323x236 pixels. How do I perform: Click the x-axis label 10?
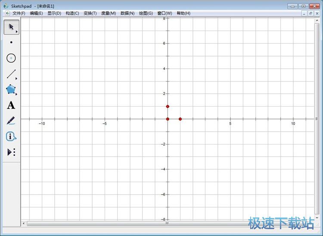point(293,123)
